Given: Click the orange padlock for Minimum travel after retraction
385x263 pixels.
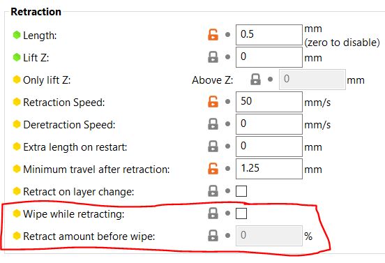Looking at the screenshot, I should click(x=213, y=169).
